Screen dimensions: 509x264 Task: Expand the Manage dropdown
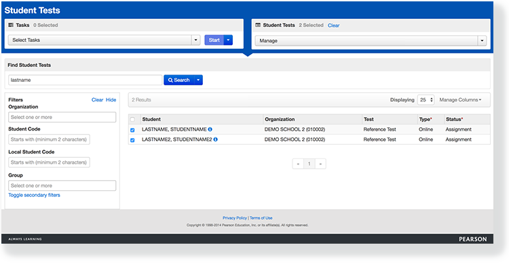(x=371, y=41)
